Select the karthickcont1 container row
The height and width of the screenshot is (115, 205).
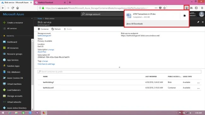coord(119,88)
